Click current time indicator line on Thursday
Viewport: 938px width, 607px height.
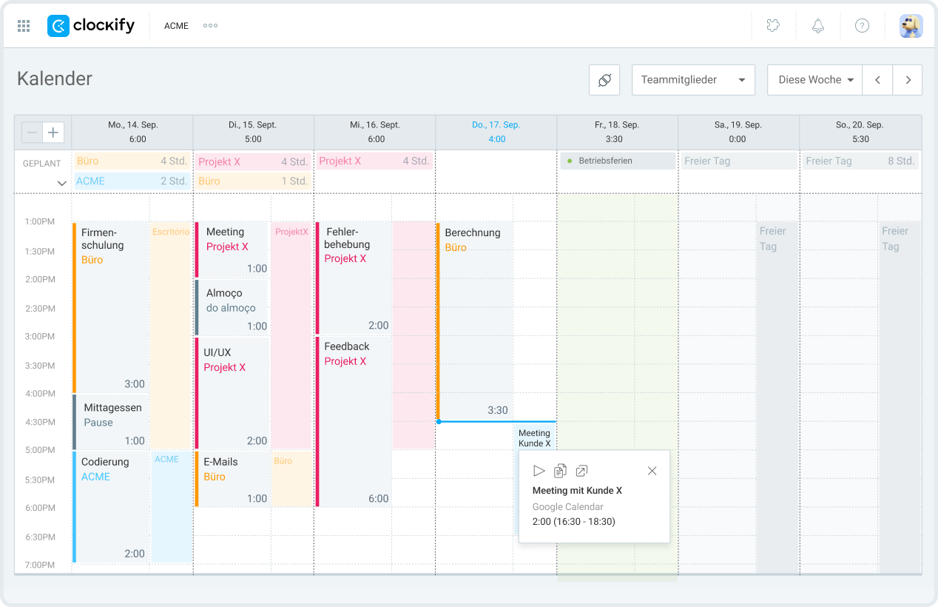(x=496, y=421)
